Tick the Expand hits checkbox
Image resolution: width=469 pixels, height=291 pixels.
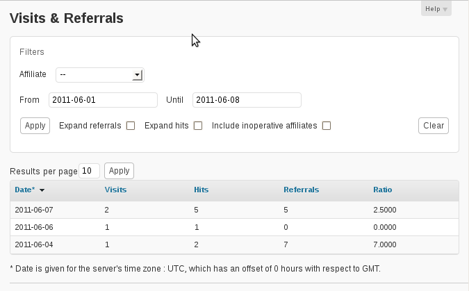point(198,126)
